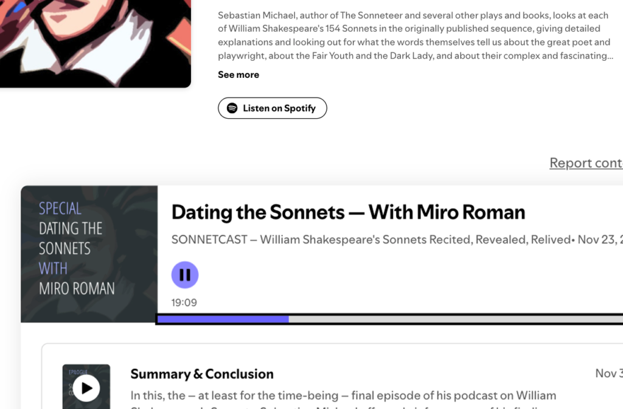Click the purple played portion of progress bar

point(223,319)
